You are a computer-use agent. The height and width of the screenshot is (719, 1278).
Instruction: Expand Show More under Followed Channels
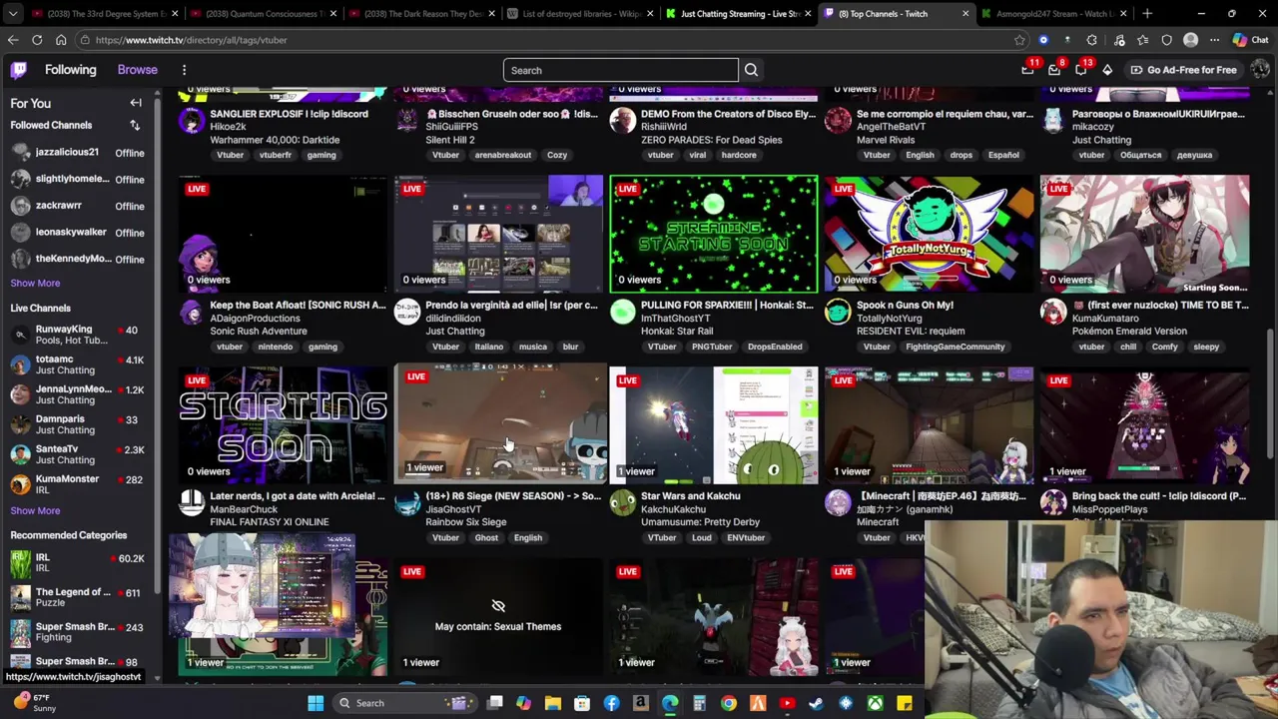[35, 283]
